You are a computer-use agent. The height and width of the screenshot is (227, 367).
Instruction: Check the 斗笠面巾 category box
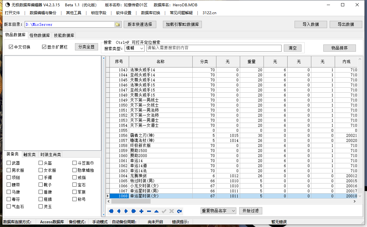(74, 163)
